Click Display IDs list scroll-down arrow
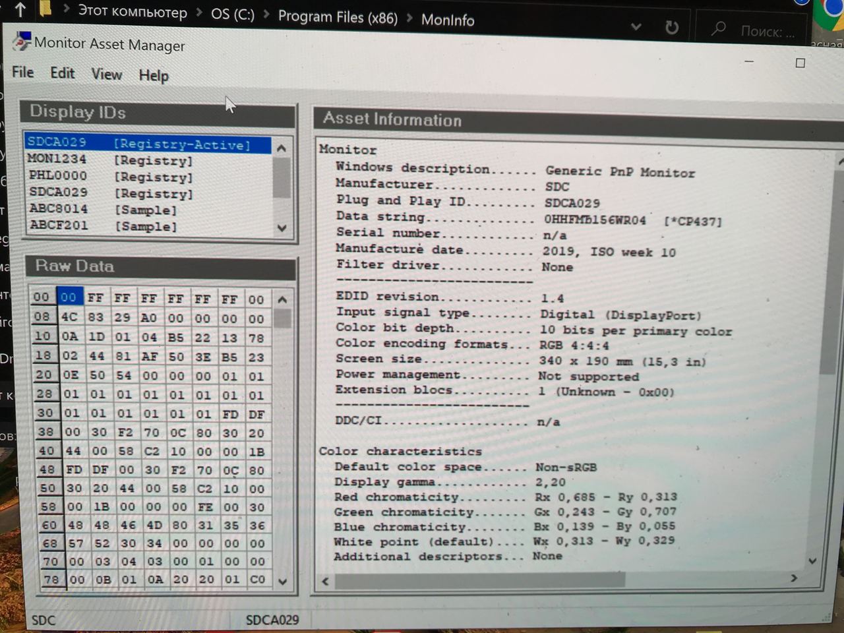The image size is (844, 633). click(x=282, y=228)
